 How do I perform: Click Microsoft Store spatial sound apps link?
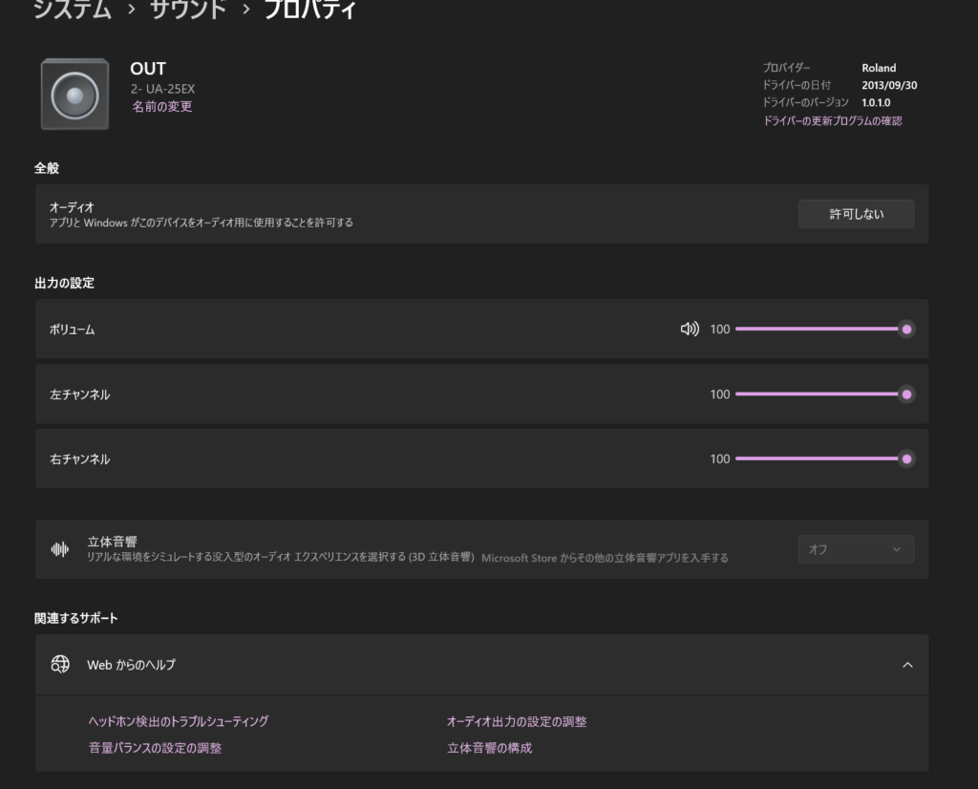point(605,558)
